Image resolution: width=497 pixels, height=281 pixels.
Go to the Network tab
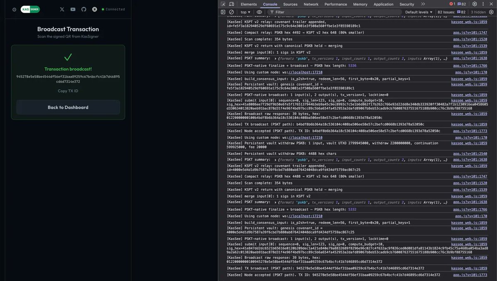pyautogui.click(x=311, y=4)
